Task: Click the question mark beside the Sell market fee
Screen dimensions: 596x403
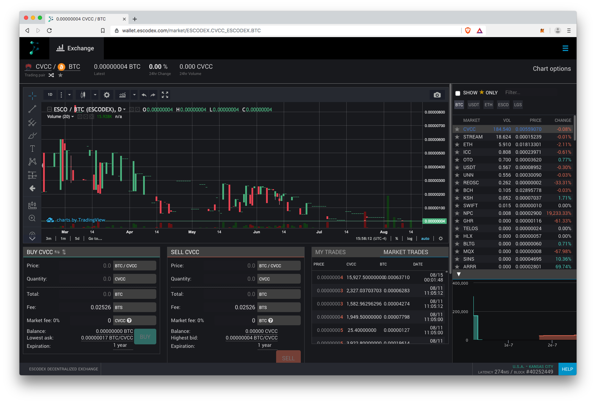Action: [x=271, y=320]
